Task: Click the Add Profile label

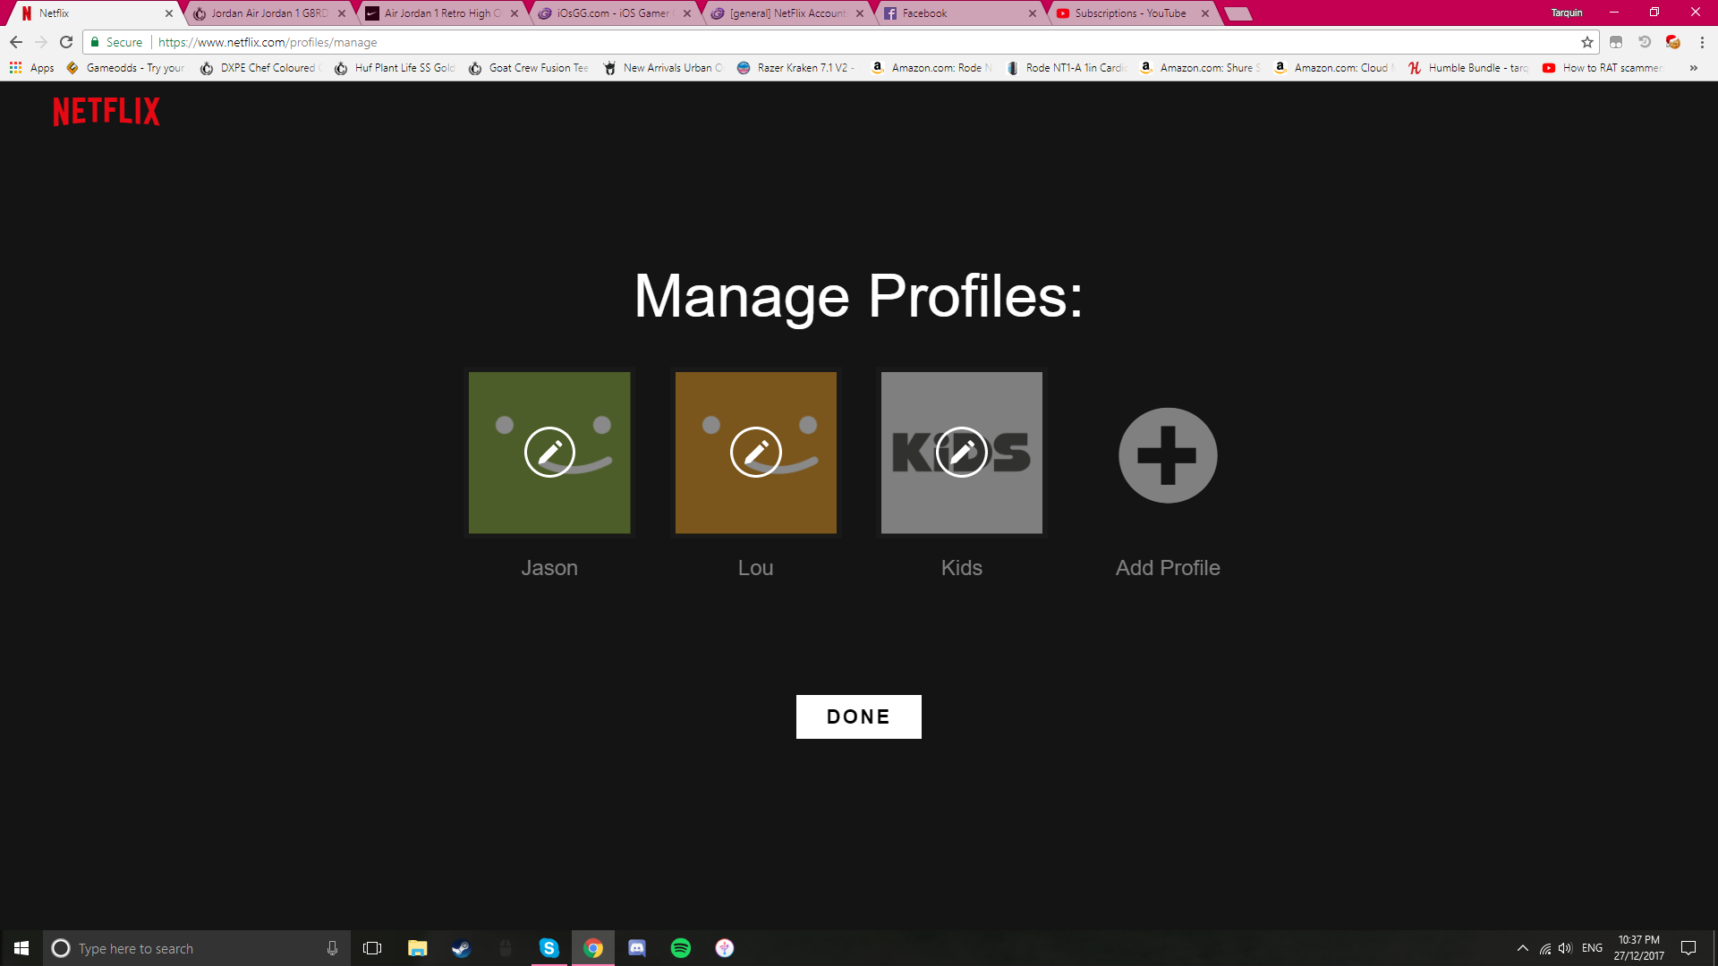Action: tap(1168, 568)
